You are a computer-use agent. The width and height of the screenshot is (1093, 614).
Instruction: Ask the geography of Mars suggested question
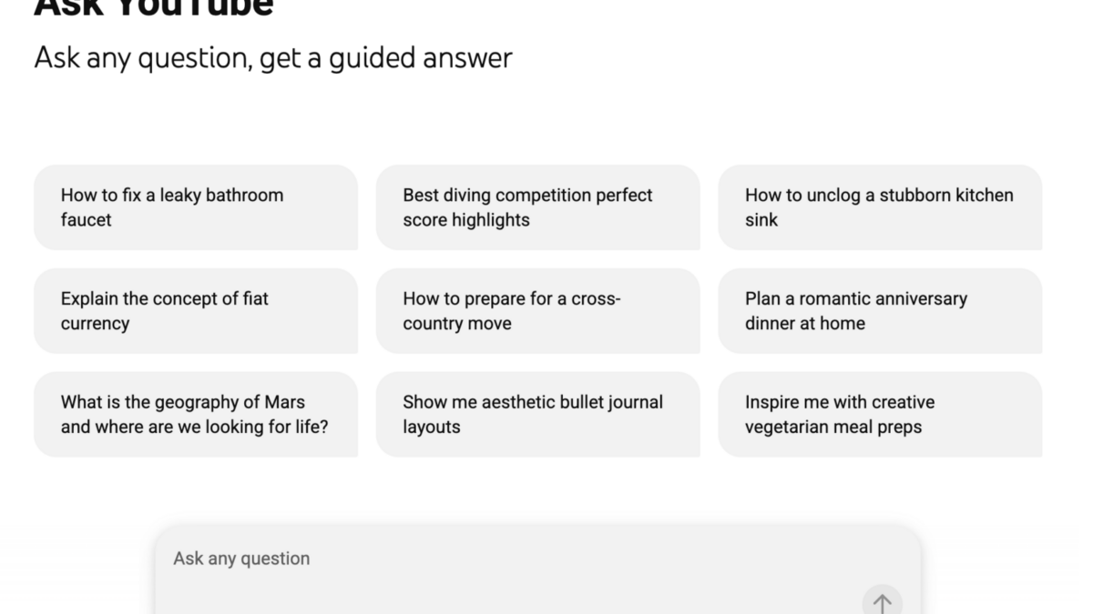click(x=196, y=415)
